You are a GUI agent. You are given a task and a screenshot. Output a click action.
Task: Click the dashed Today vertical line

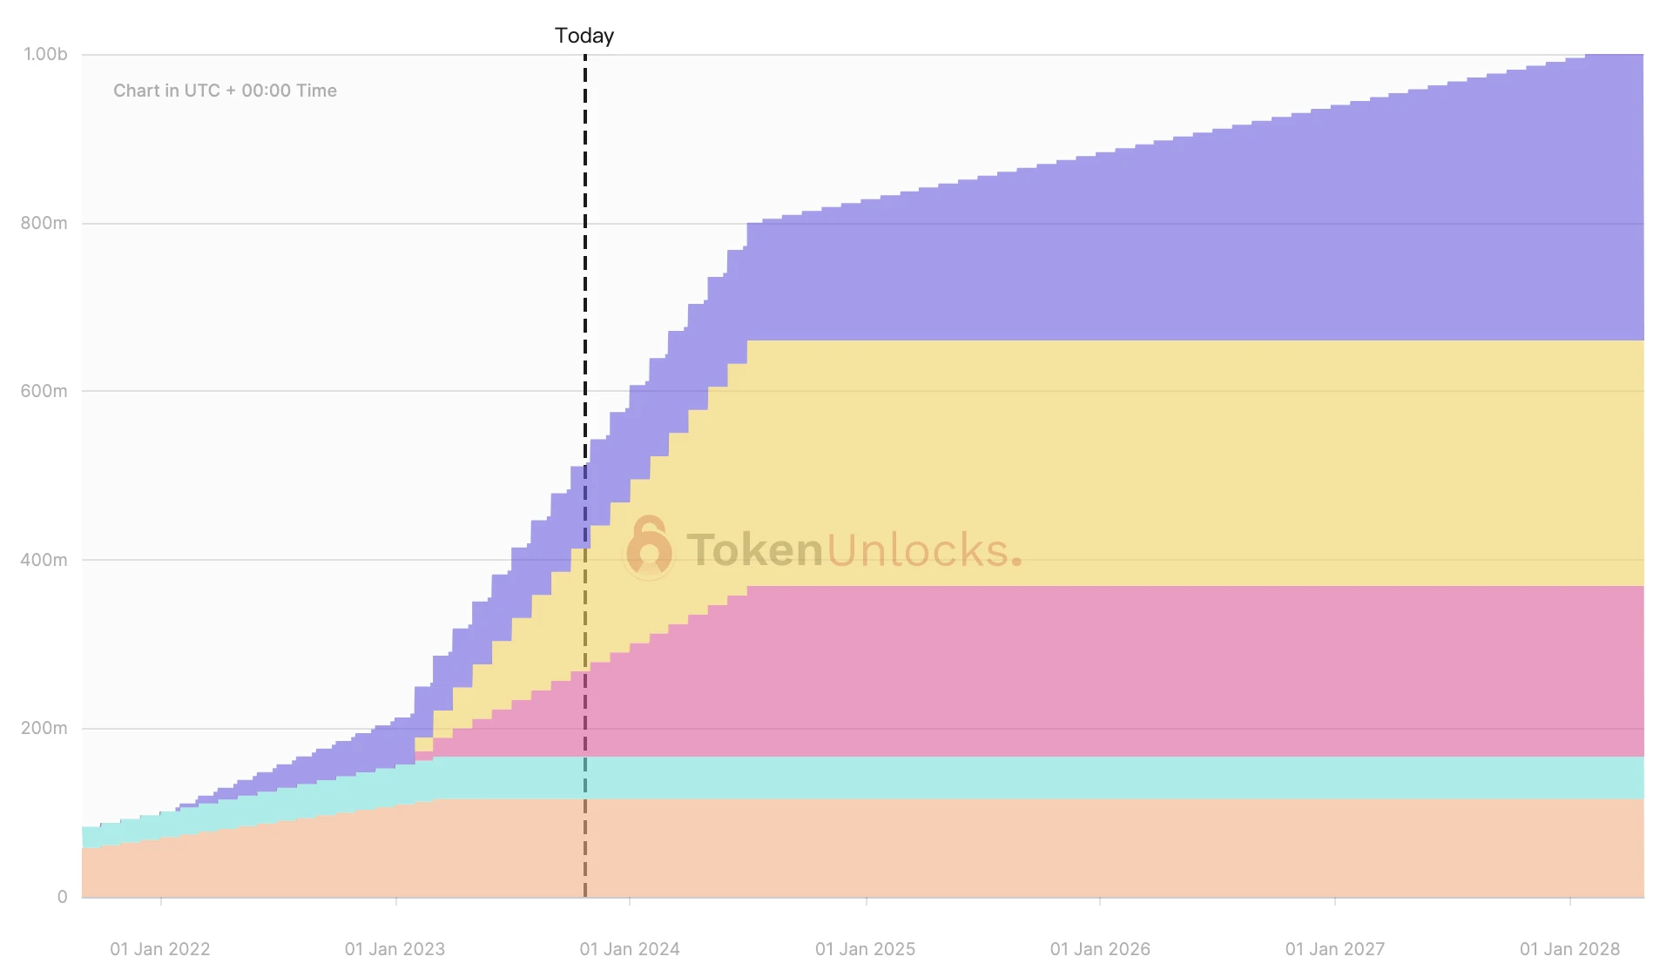point(585,261)
